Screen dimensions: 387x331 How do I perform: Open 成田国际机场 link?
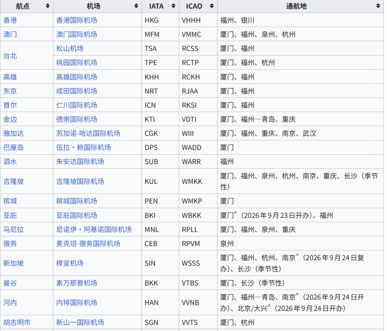[x=77, y=91]
